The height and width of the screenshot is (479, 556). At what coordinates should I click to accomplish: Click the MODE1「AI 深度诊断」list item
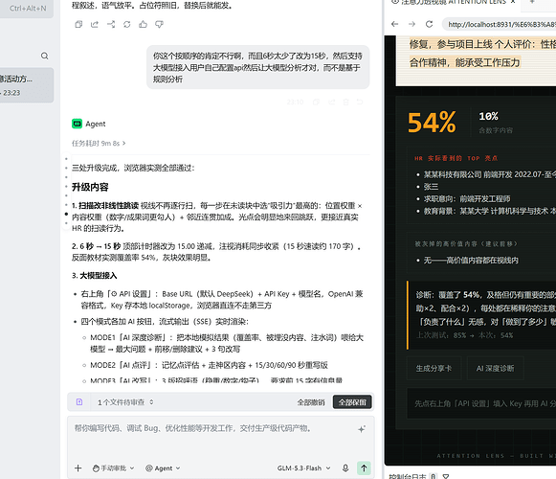227,343
